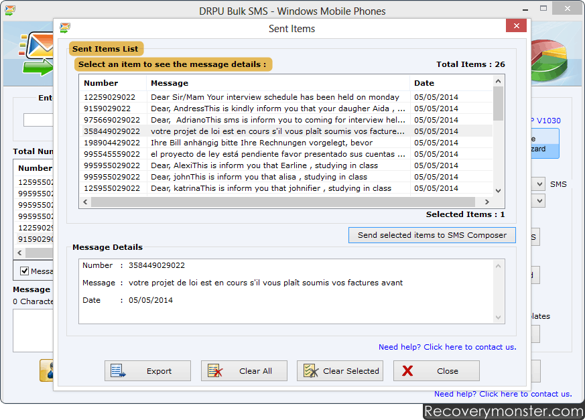This screenshot has height=420, width=585.
Task: Select row with number 125955029022
Action: [285, 188]
